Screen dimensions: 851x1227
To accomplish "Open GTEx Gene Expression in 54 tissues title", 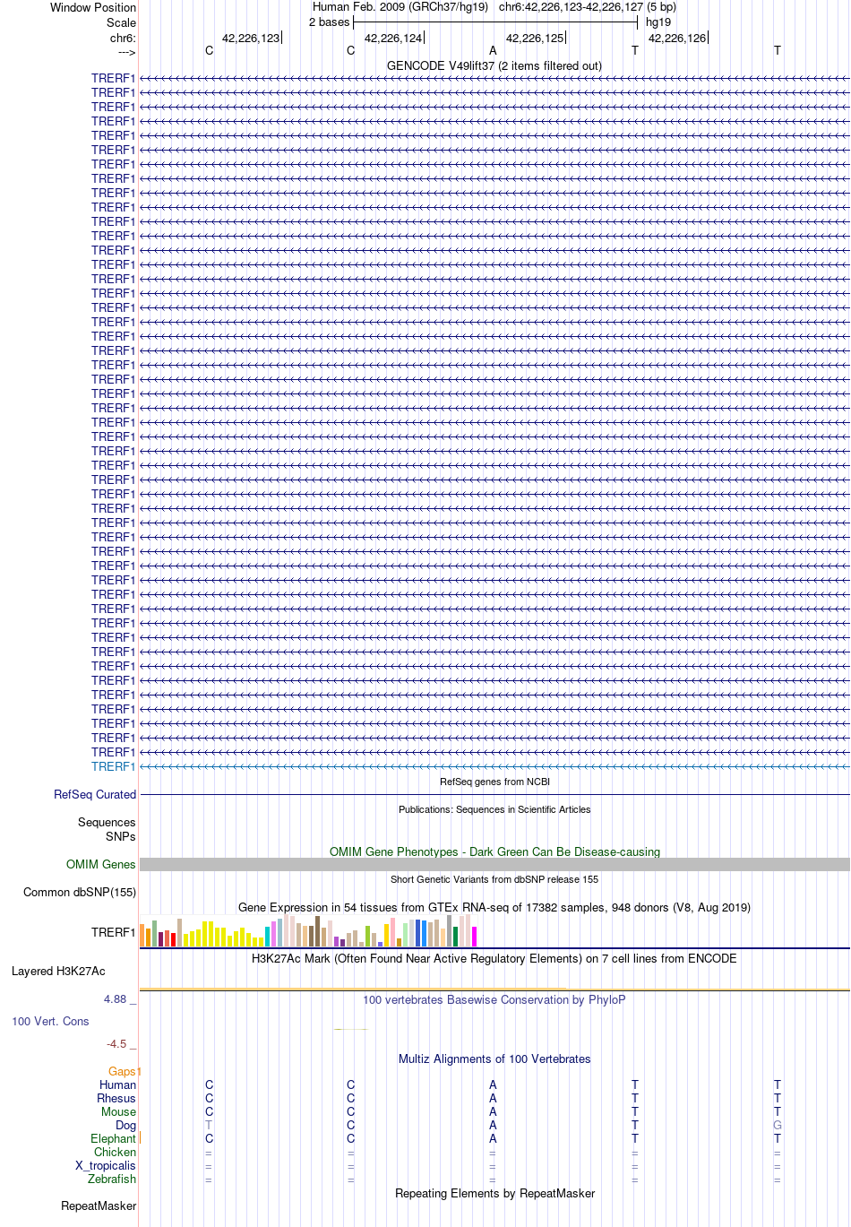I will click(x=494, y=907).
